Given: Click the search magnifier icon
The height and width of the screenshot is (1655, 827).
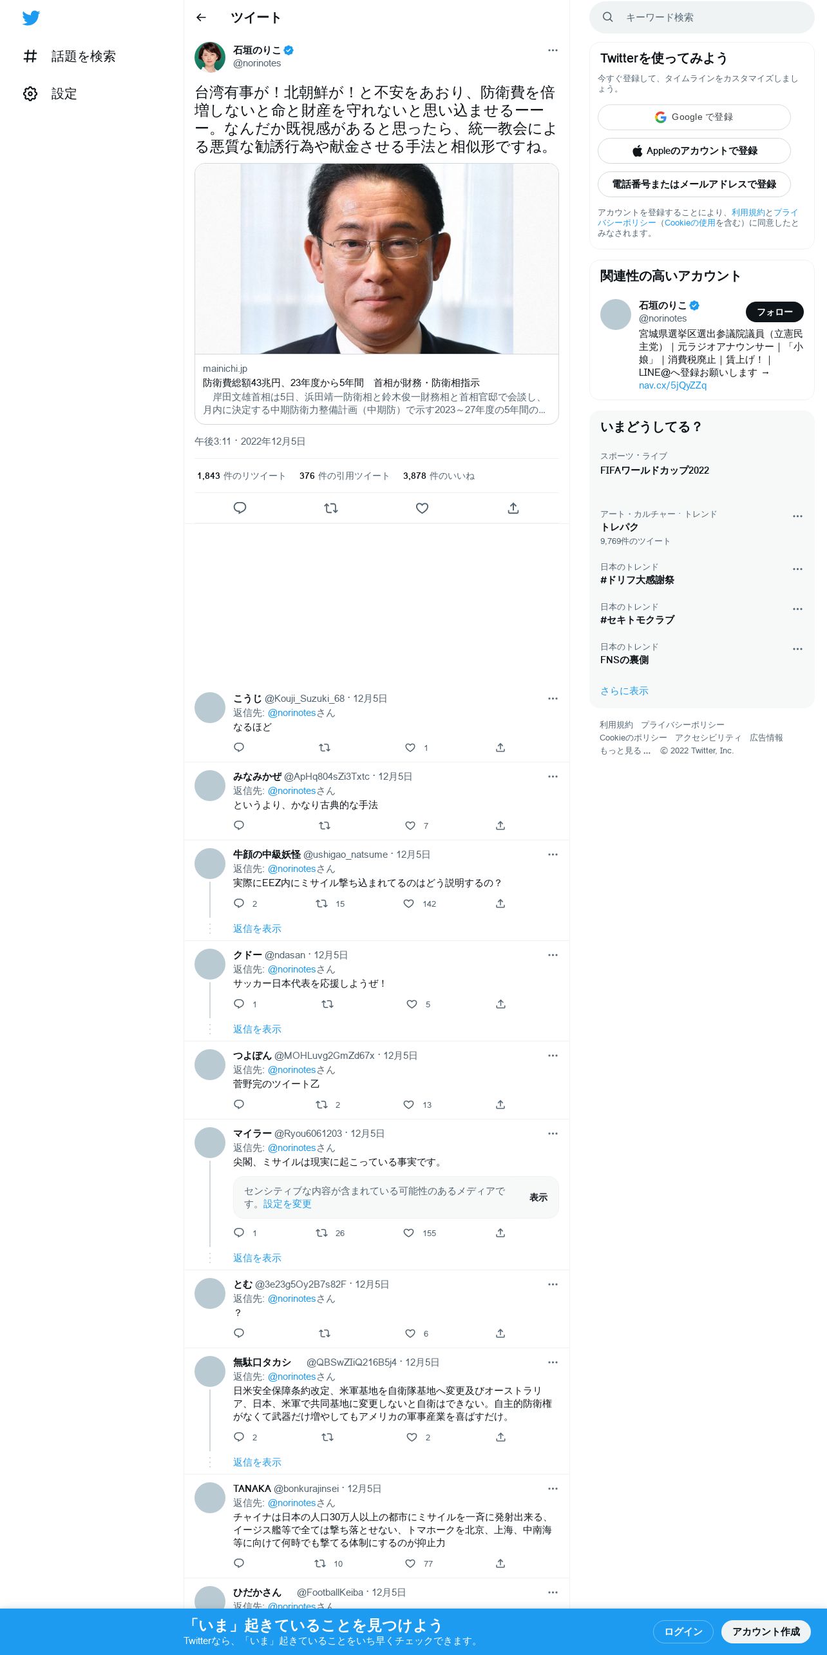Looking at the screenshot, I should 607,17.
